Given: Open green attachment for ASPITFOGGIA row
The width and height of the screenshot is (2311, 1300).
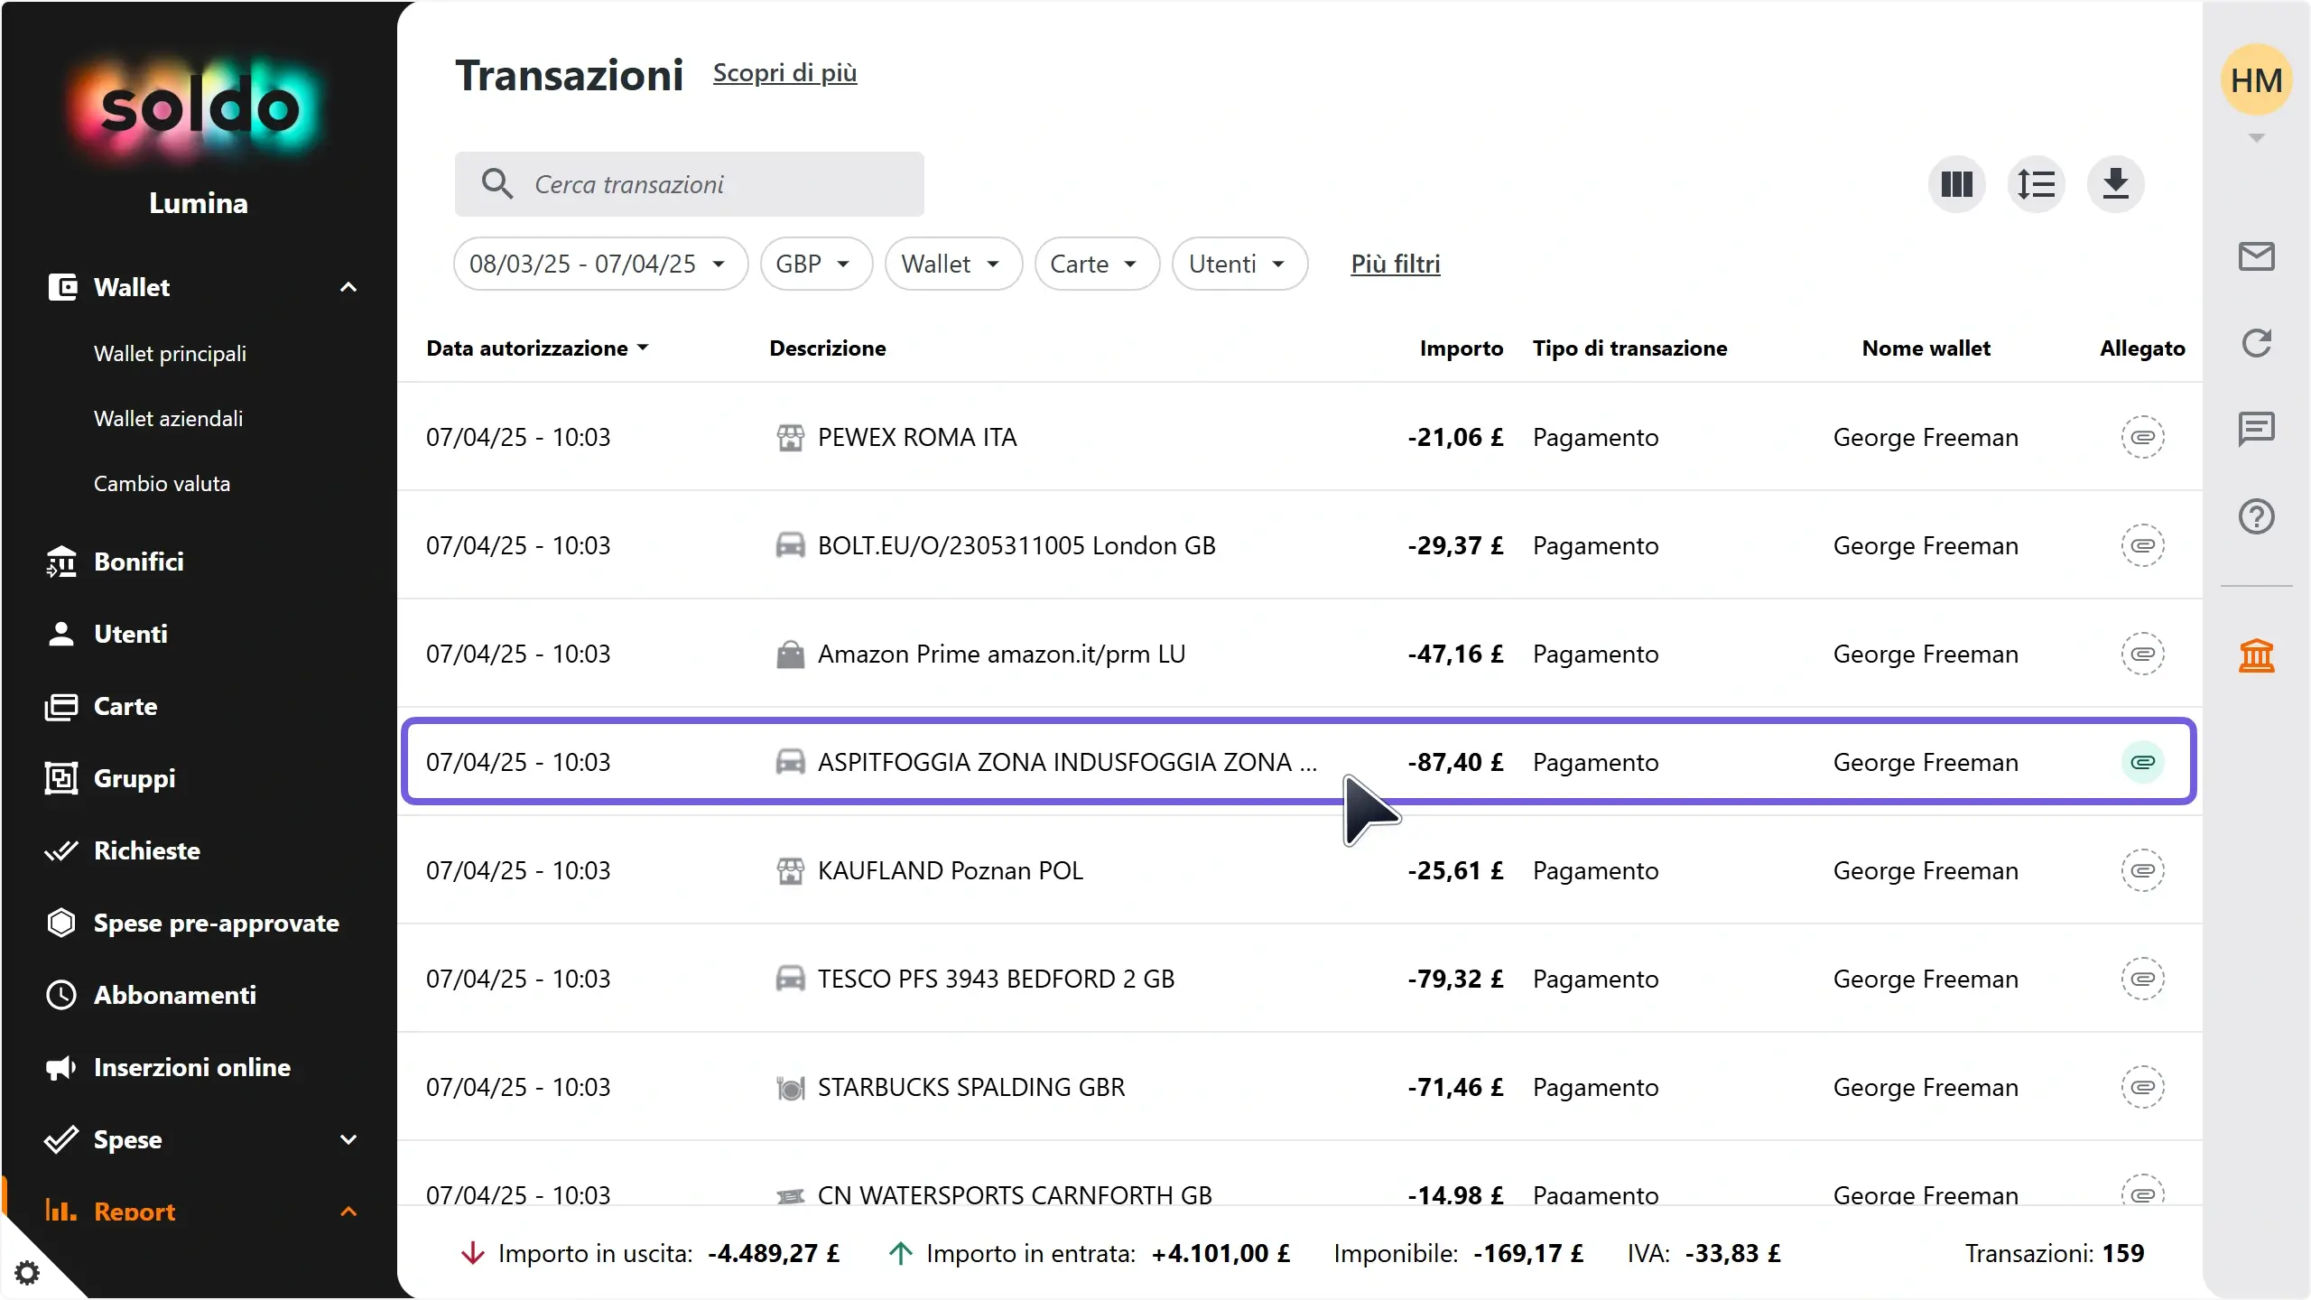Looking at the screenshot, I should (x=2142, y=762).
